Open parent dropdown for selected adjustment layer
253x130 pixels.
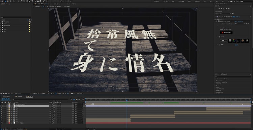tap(78, 106)
